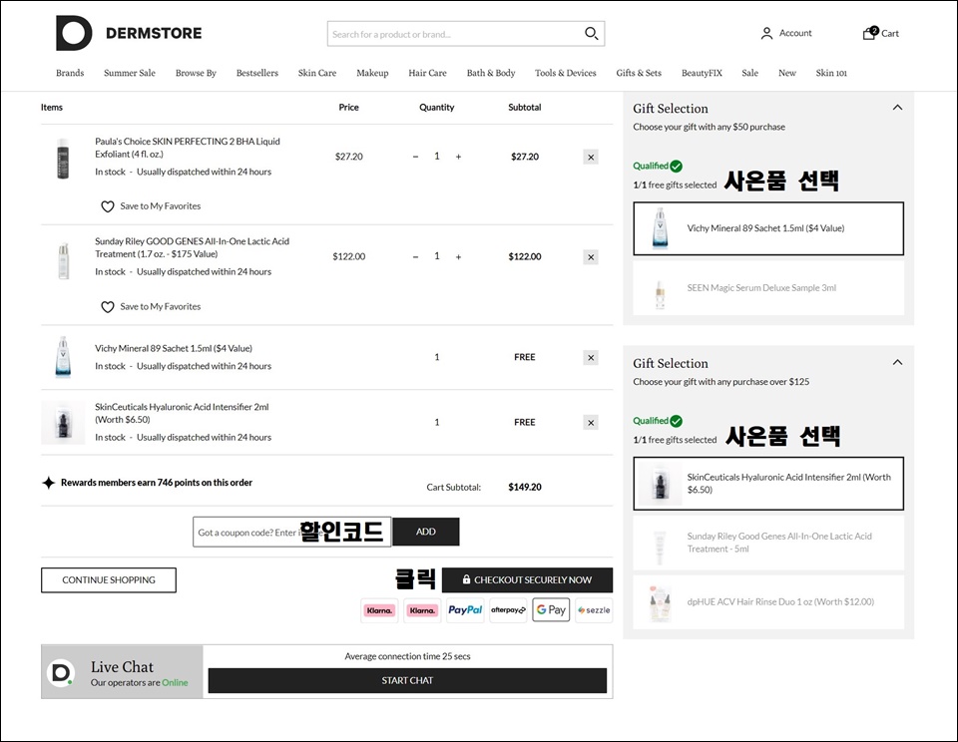Favorite Sunday Riley with the heart icon

(108, 306)
